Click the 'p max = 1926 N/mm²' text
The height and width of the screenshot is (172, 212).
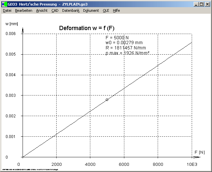point(127,53)
